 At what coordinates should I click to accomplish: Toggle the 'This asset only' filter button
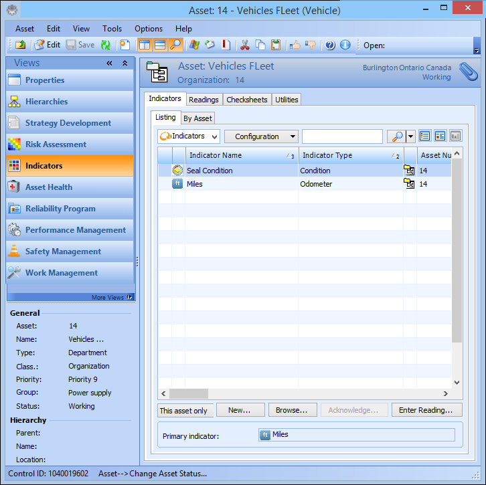tap(183, 410)
